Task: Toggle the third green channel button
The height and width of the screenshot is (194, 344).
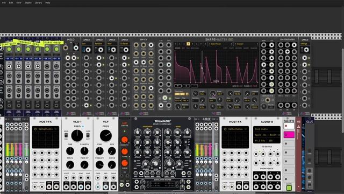Action: [28, 49]
